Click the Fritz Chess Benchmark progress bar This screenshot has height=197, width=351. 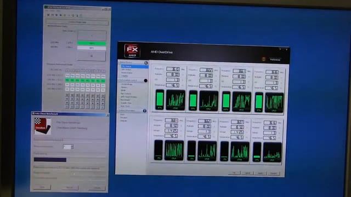click(70, 160)
